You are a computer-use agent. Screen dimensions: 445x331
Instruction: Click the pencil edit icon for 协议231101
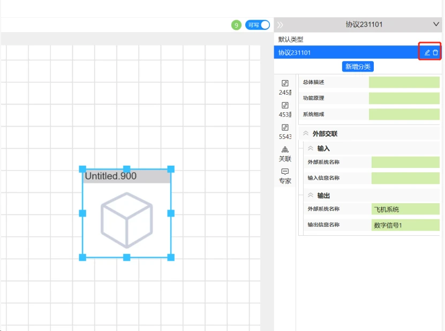[x=427, y=52]
